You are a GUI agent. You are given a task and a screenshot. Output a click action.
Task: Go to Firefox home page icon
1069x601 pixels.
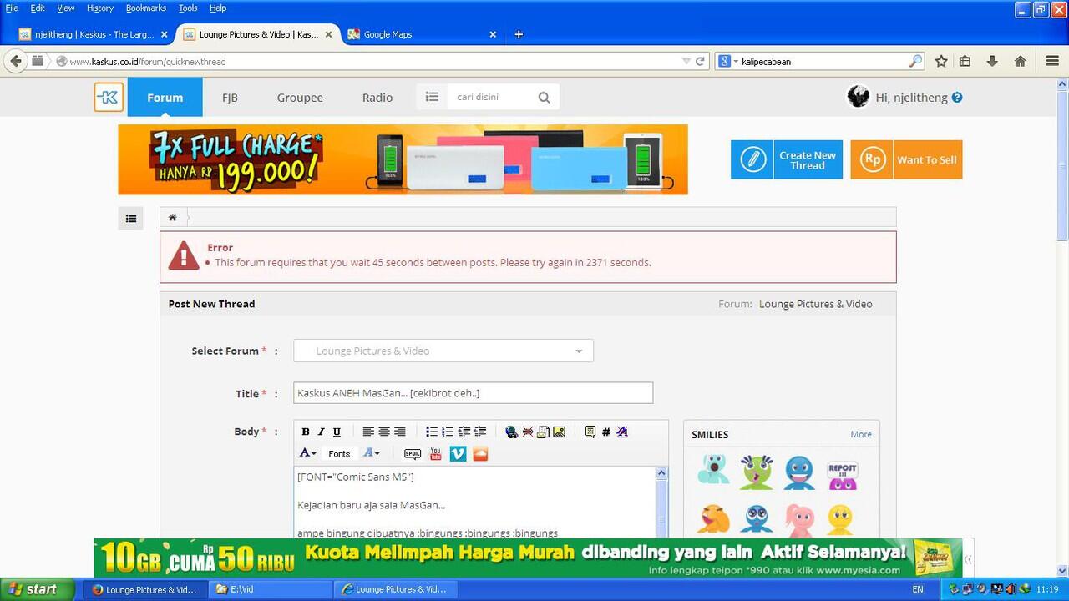pyautogui.click(x=1020, y=61)
